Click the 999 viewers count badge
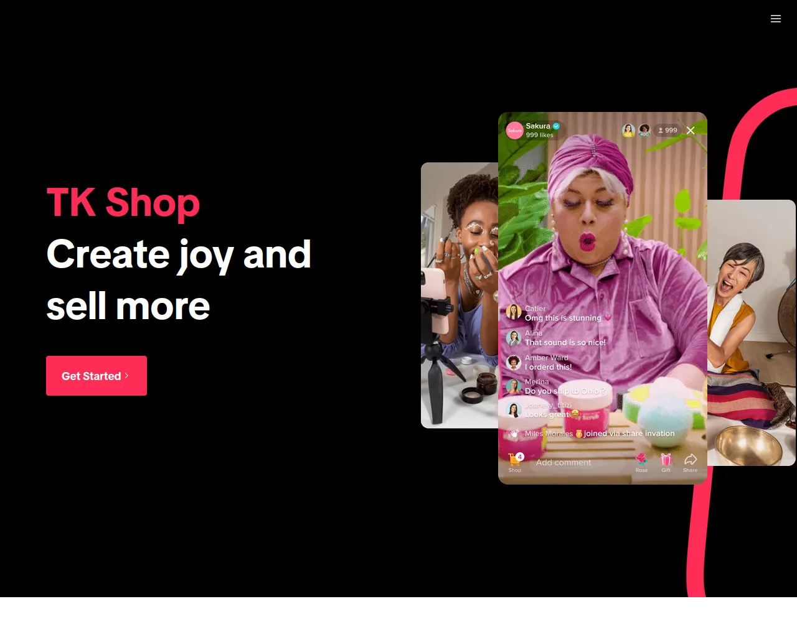The width and height of the screenshot is (797, 637). point(667,130)
